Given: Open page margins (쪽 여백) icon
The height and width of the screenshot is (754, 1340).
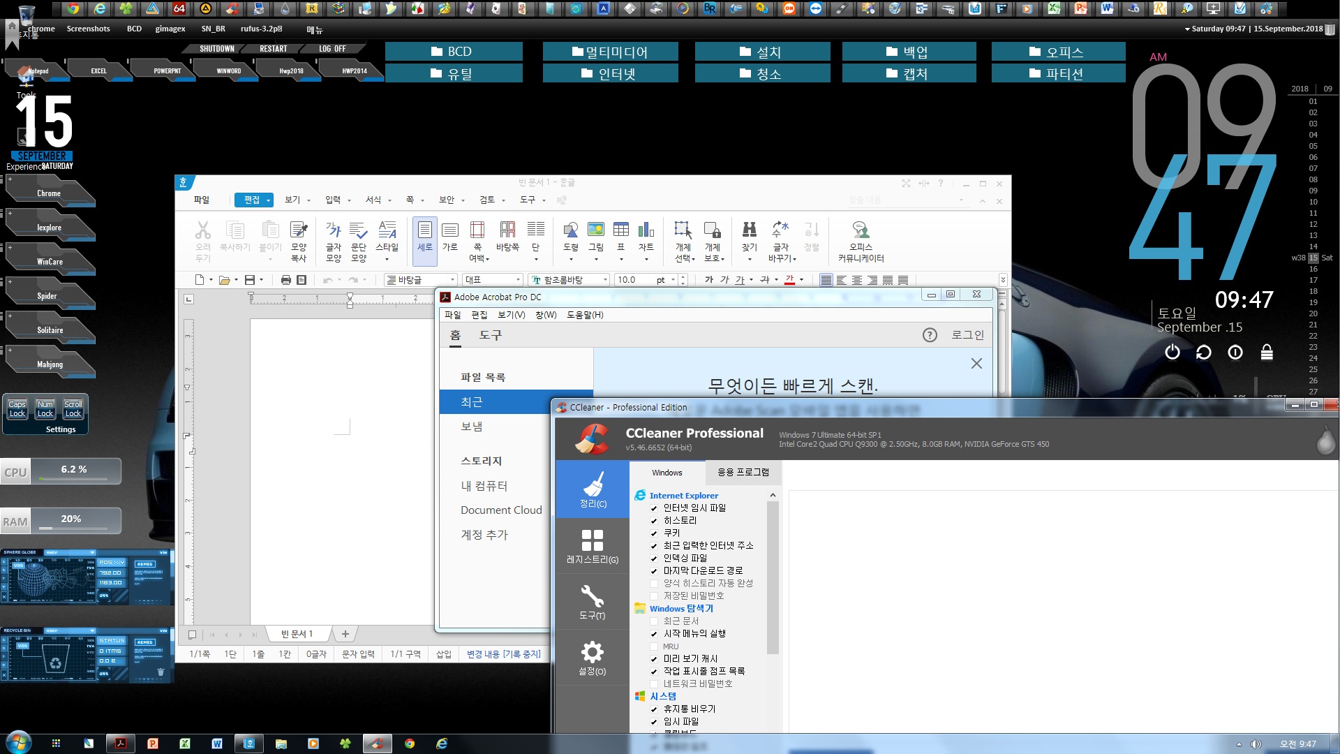Looking at the screenshot, I should [x=478, y=241].
